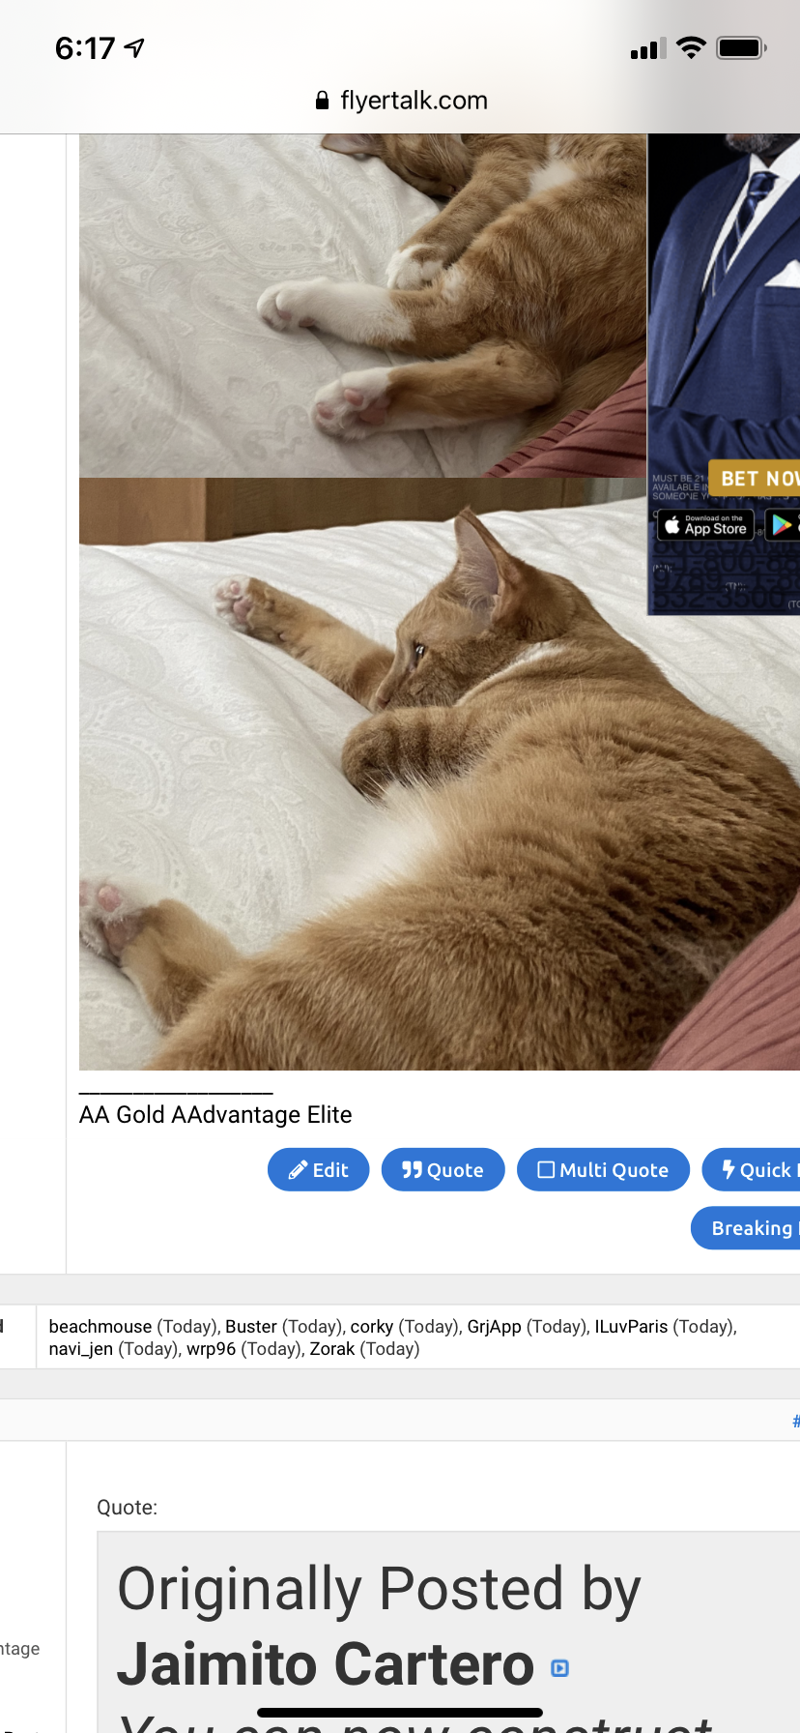Click the BET NOW ad button
The width and height of the screenshot is (800, 1733).
[755, 478]
